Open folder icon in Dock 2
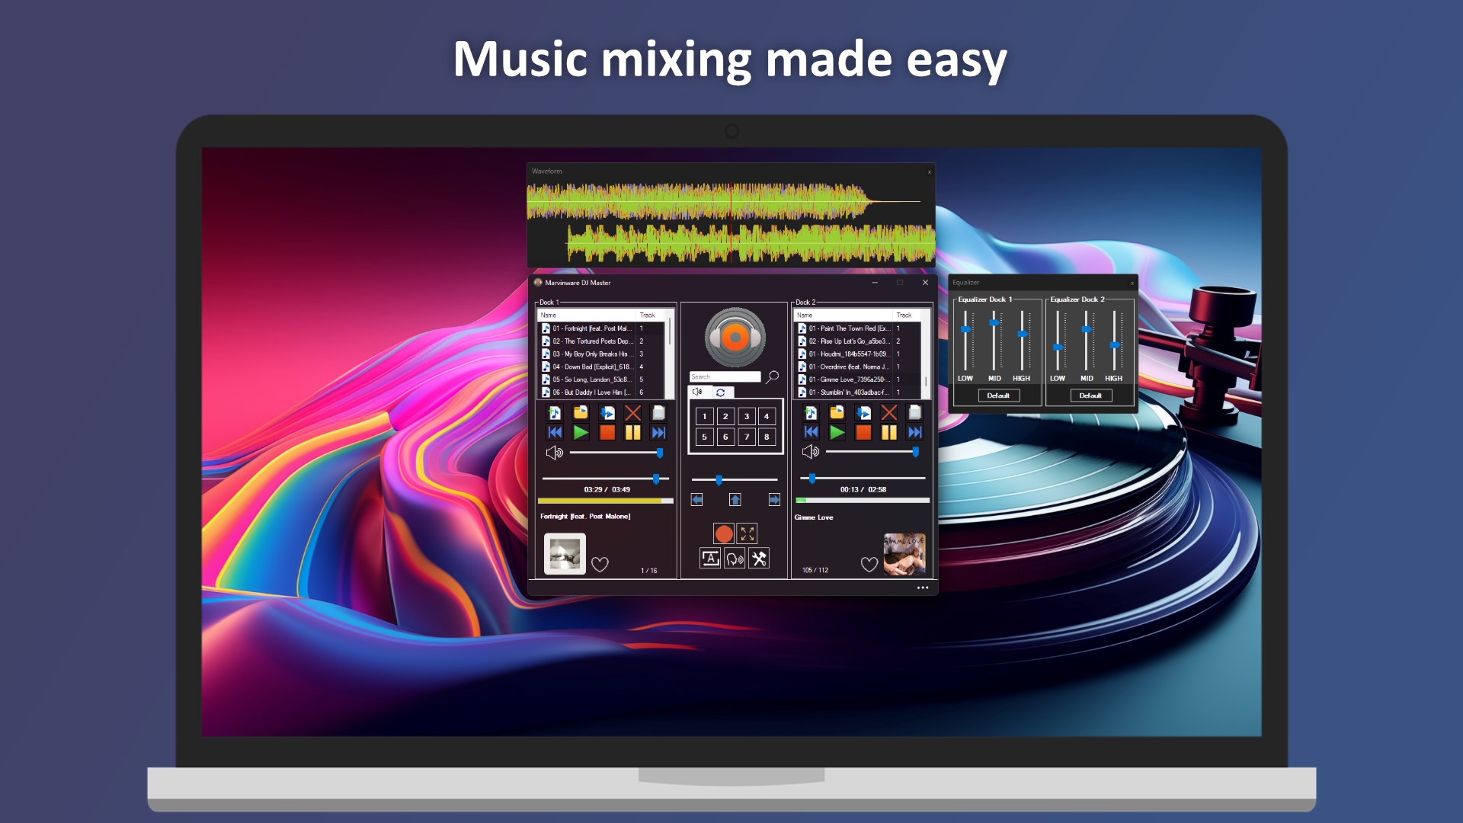This screenshot has width=1463, height=823. [x=837, y=413]
